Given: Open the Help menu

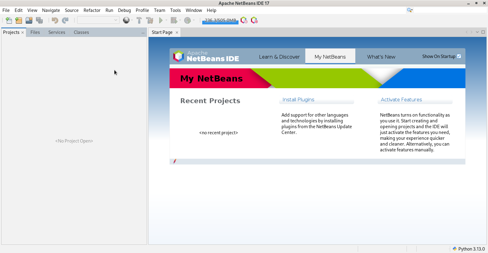Looking at the screenshot, I should 211,10.
